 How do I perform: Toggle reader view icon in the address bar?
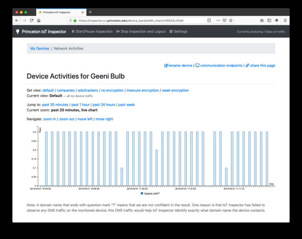tap(209, 20)
